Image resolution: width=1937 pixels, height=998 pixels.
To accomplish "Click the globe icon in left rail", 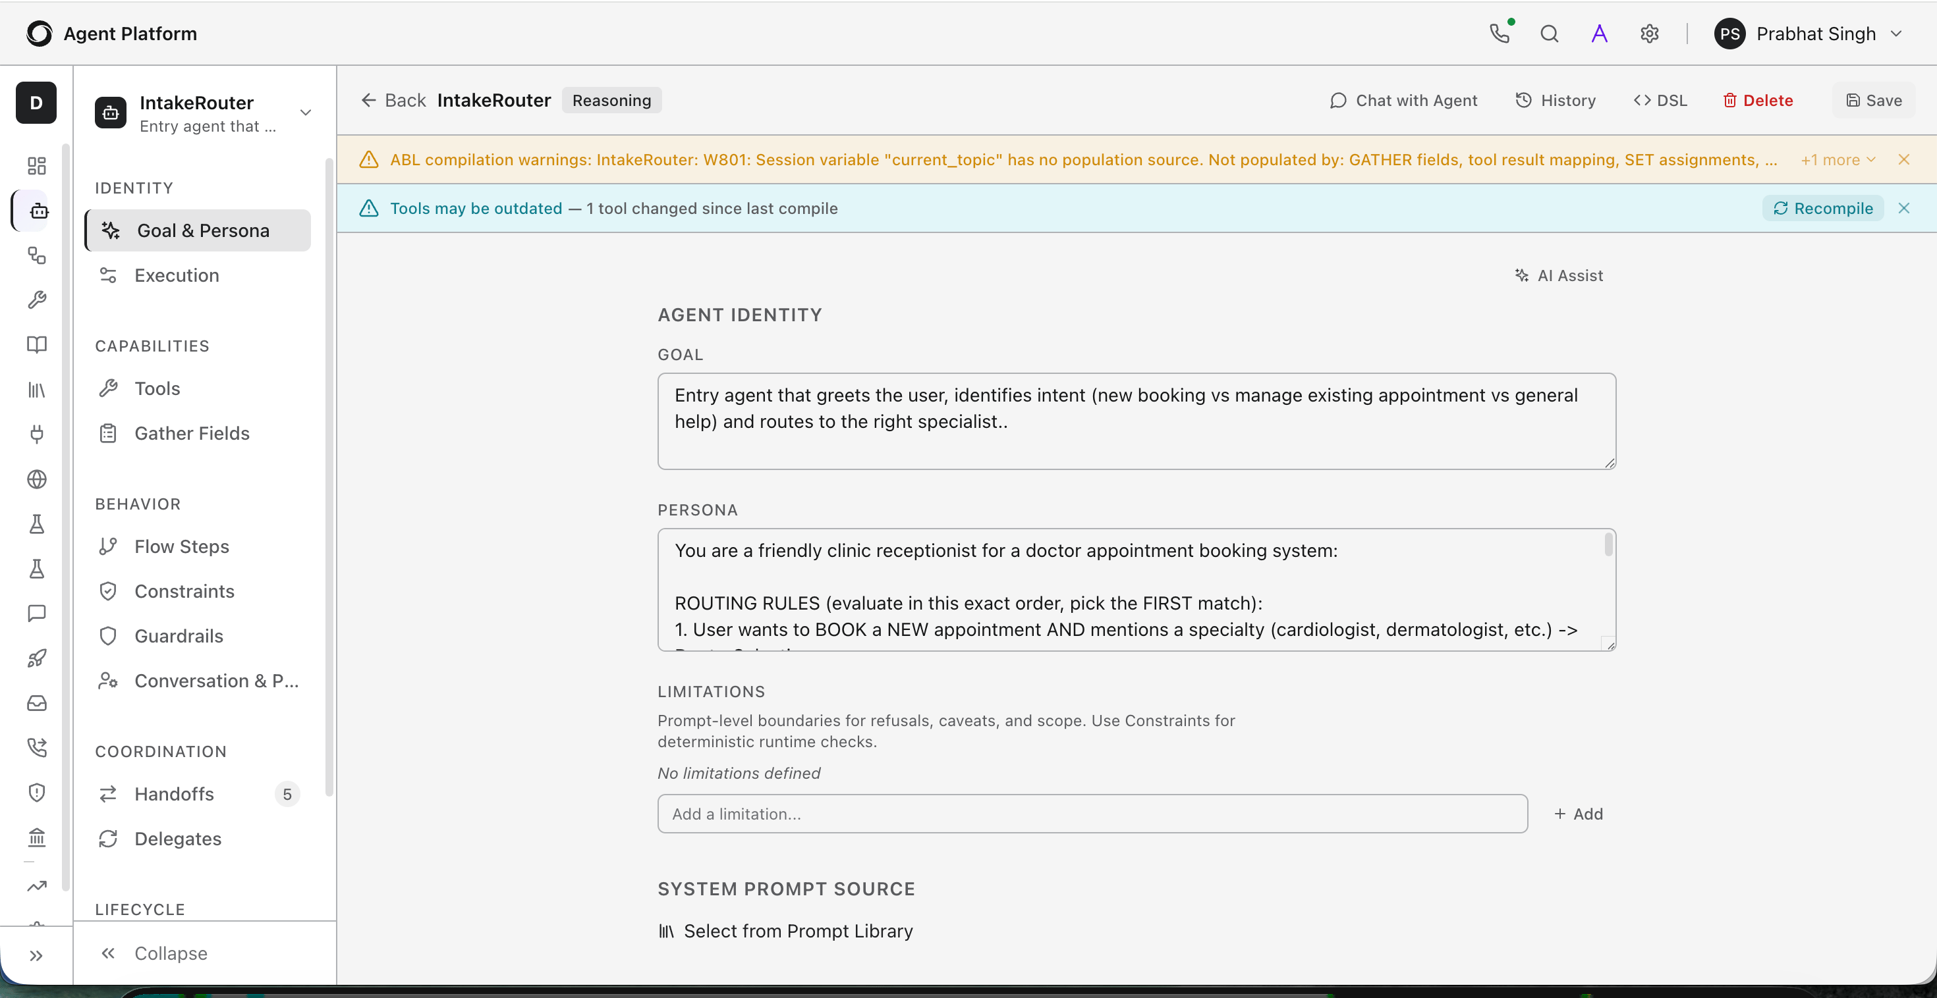I will point(36,479).
